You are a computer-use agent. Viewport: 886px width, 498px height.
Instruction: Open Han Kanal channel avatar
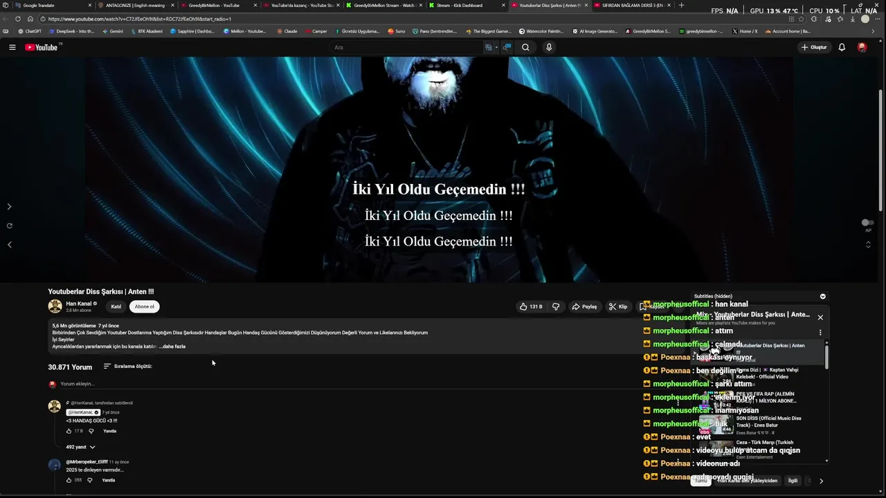55,306
